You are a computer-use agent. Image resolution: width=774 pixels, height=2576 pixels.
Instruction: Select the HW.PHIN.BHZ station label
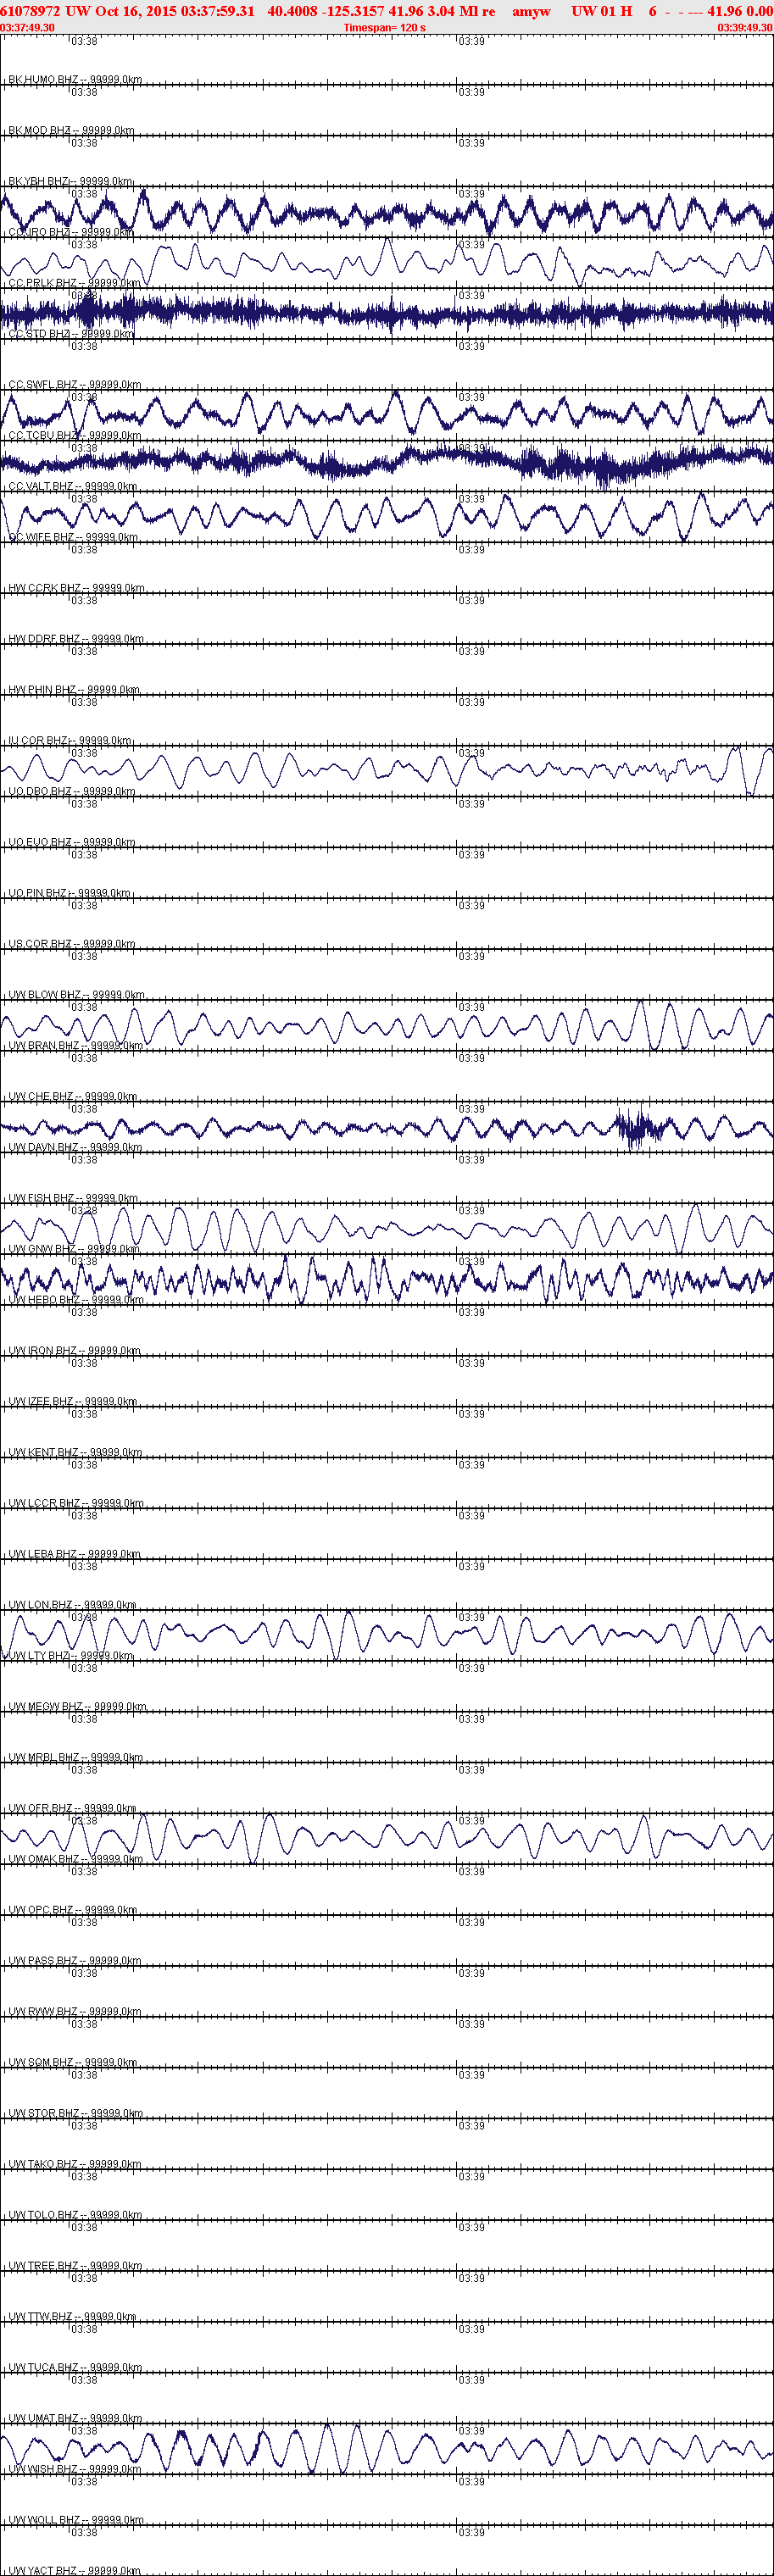[74, 690]
